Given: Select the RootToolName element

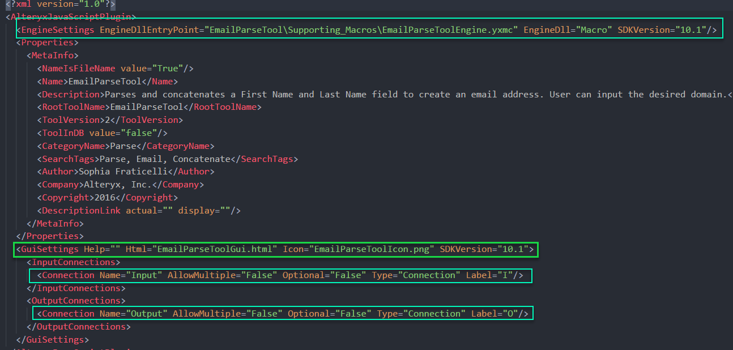Looking at the screenshot, I should (x=71, y=106).
